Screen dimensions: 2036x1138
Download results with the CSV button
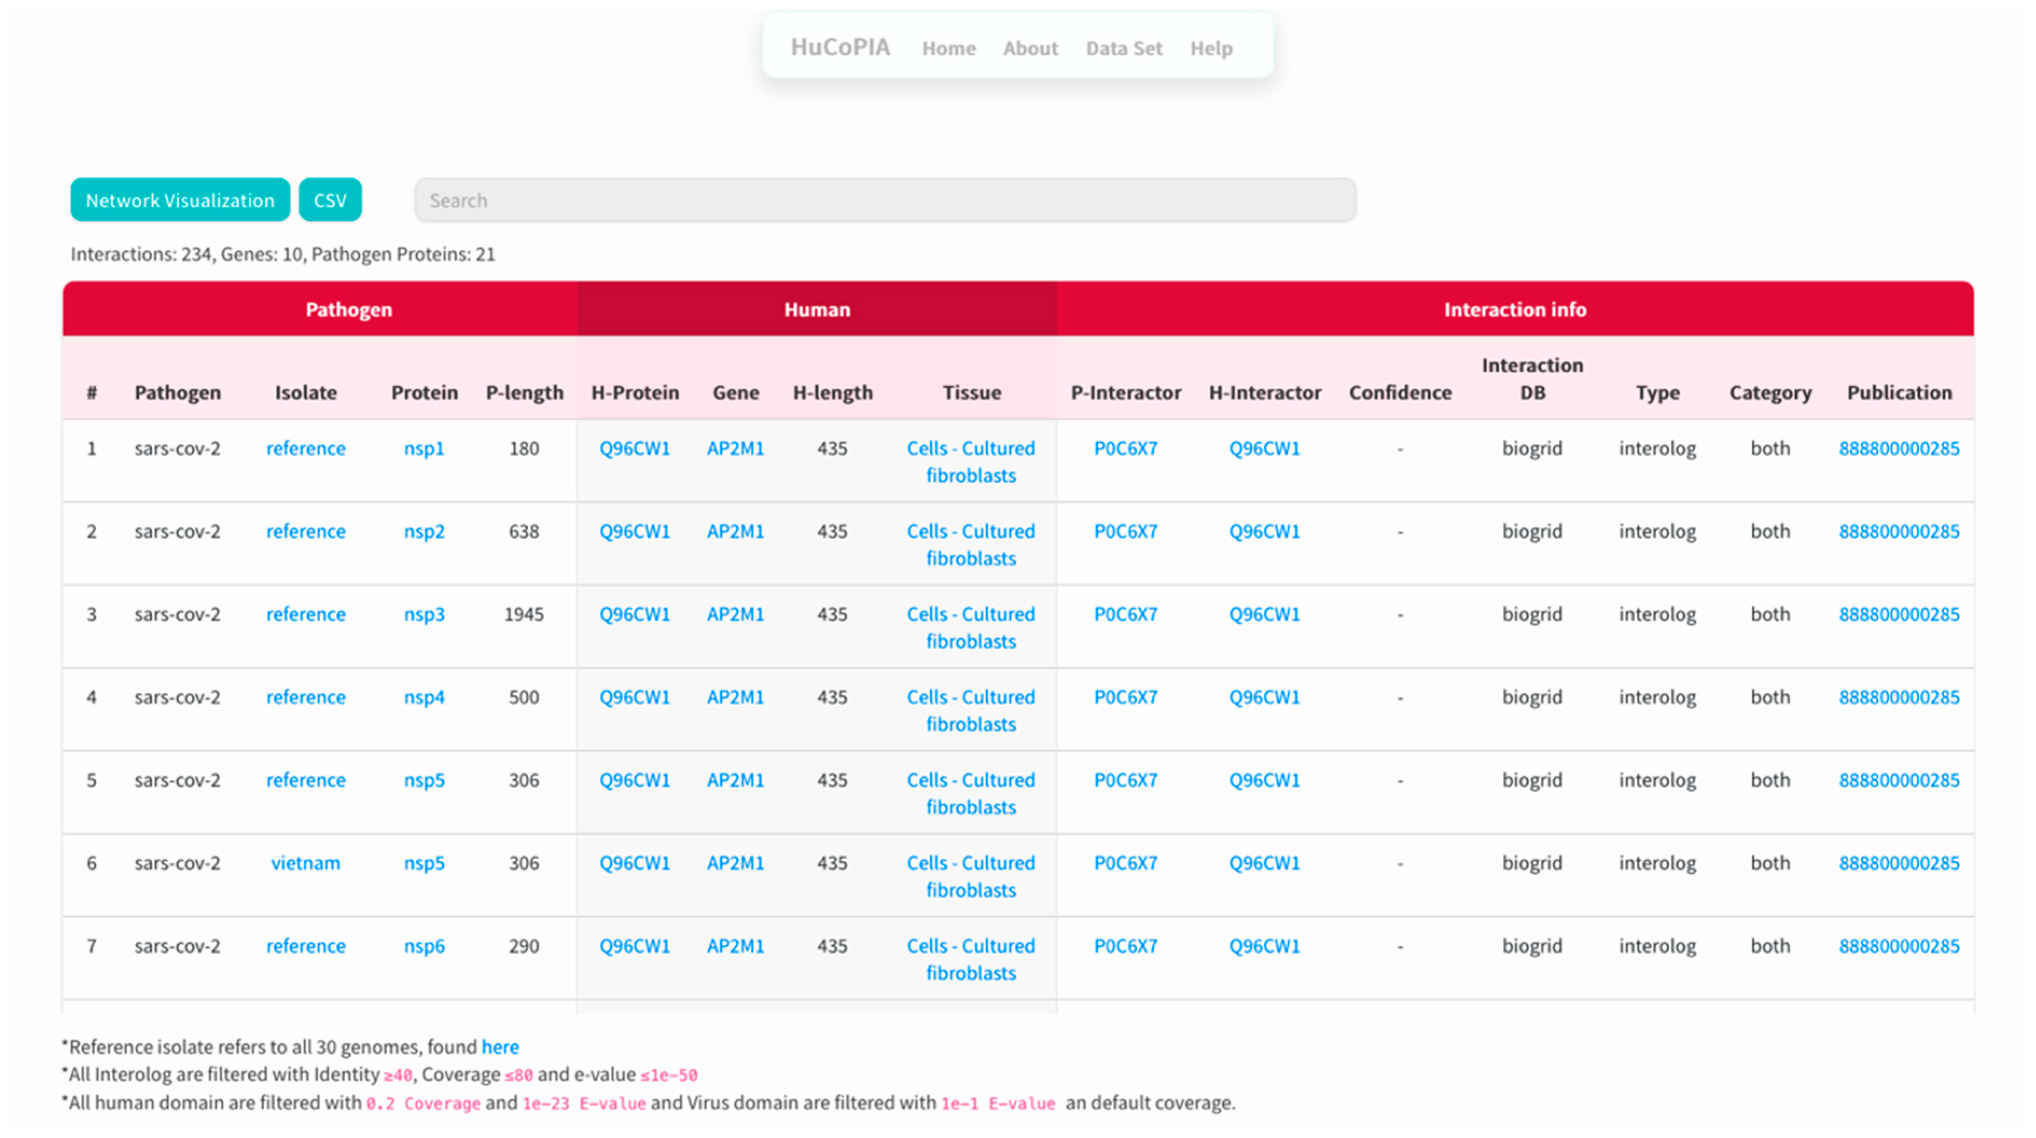pyautogui.click(x=330, y=200)
